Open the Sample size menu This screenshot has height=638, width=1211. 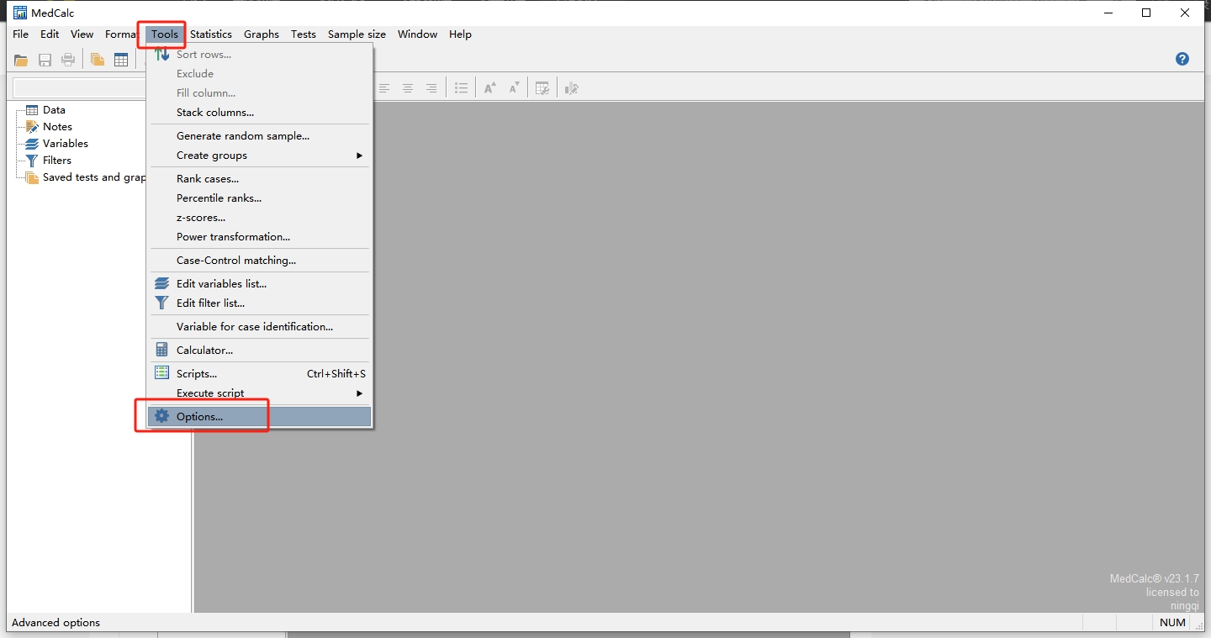(x=357, y=34)
